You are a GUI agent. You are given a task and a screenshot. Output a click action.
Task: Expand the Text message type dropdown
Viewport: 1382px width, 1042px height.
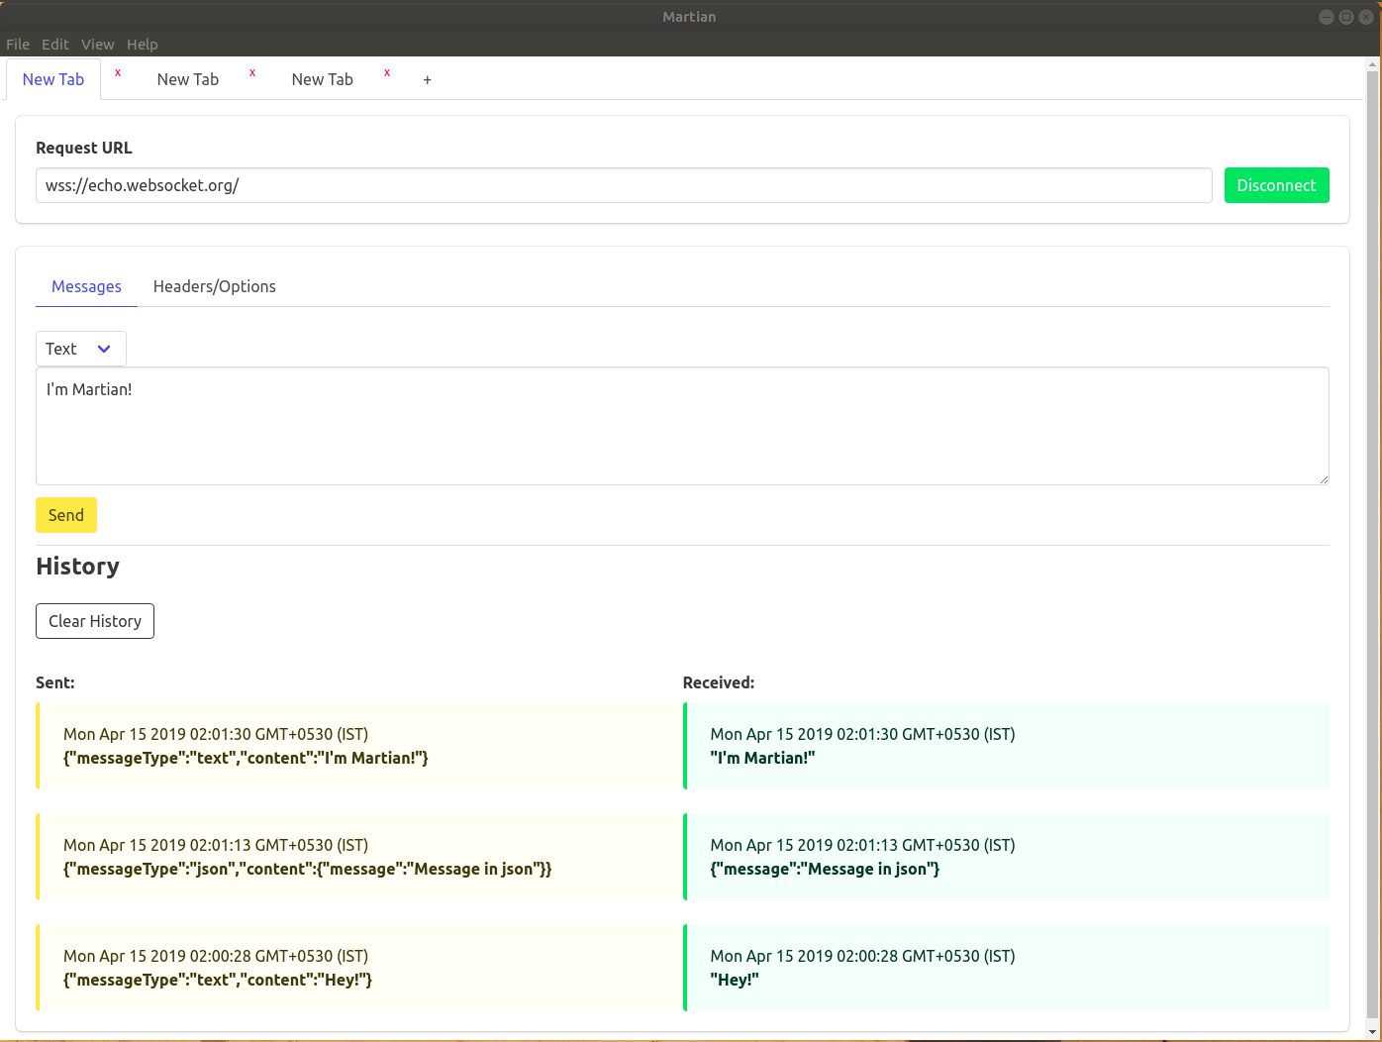click(81, 349)
